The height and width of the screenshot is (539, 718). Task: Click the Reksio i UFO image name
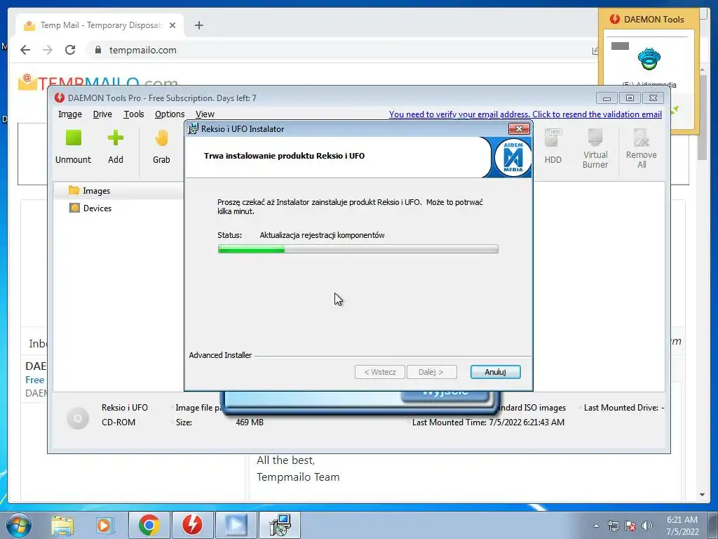click(125, 408)
